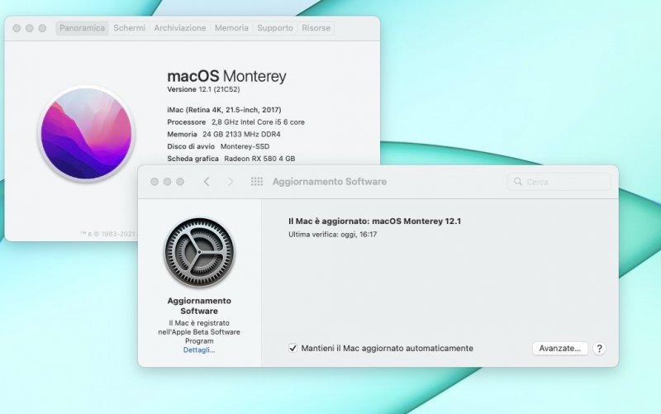Click the macOS Monterey heading

click(226, 76)
